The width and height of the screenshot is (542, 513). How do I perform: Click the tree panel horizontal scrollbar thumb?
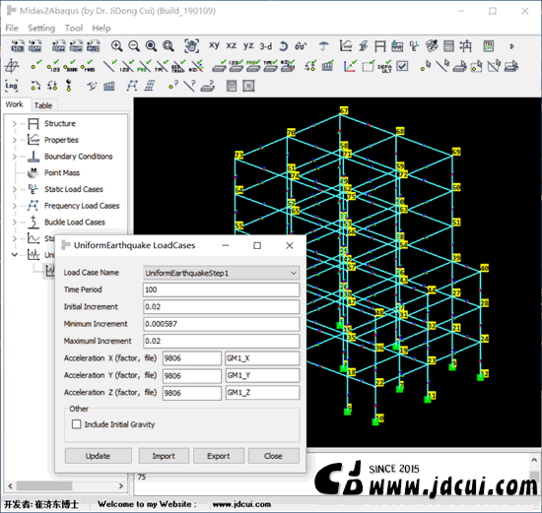point(44,485)
